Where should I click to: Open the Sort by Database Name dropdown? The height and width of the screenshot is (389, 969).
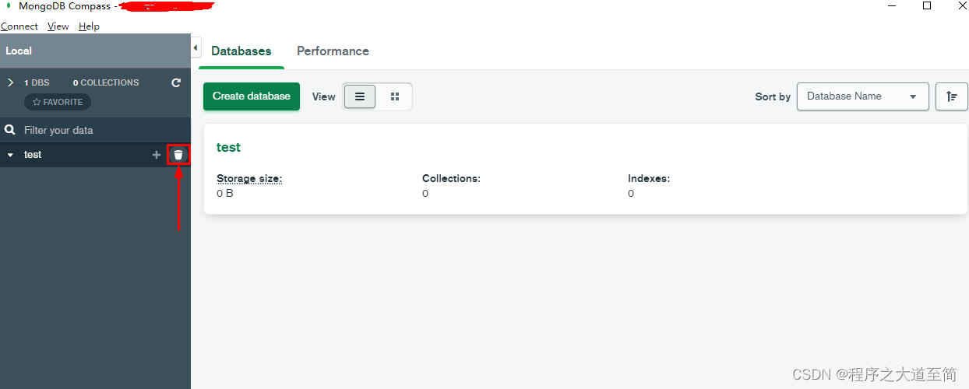click(x=862, y=96)
